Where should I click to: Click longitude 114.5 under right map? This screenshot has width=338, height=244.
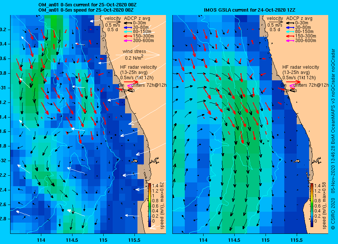coord(234,240)
